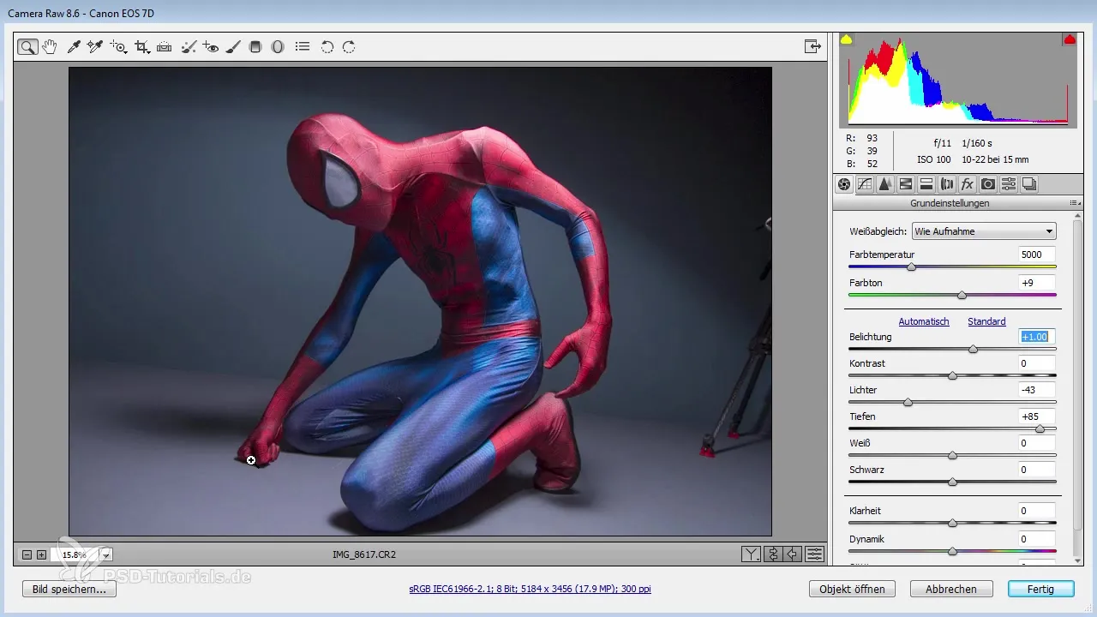Open the zoom level dropdown arrow
Image resolution: width=1097 pixels, height=617 pixels.
coord(106,555)
